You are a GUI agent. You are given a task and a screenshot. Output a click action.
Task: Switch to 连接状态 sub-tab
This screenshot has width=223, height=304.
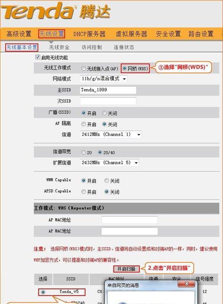point(124,47)
